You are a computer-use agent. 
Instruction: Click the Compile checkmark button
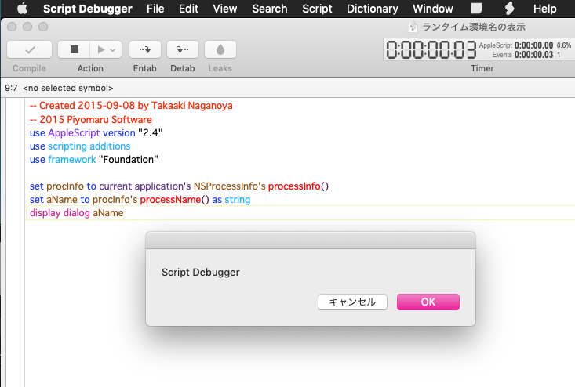(29, 49)
